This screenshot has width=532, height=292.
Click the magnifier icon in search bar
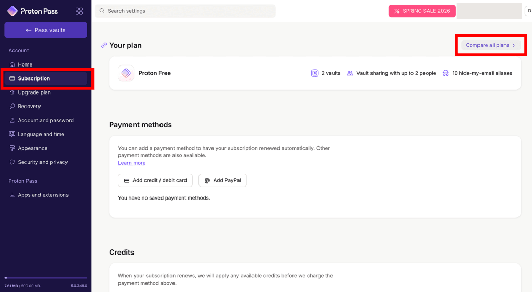click(102, 11)
